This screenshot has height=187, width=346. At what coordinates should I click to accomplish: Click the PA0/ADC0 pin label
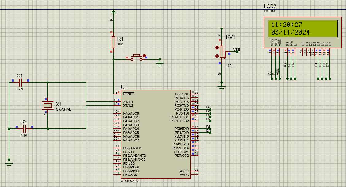131,113
